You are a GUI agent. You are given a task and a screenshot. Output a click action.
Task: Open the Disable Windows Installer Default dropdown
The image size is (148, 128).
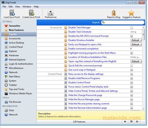(136, 40)
